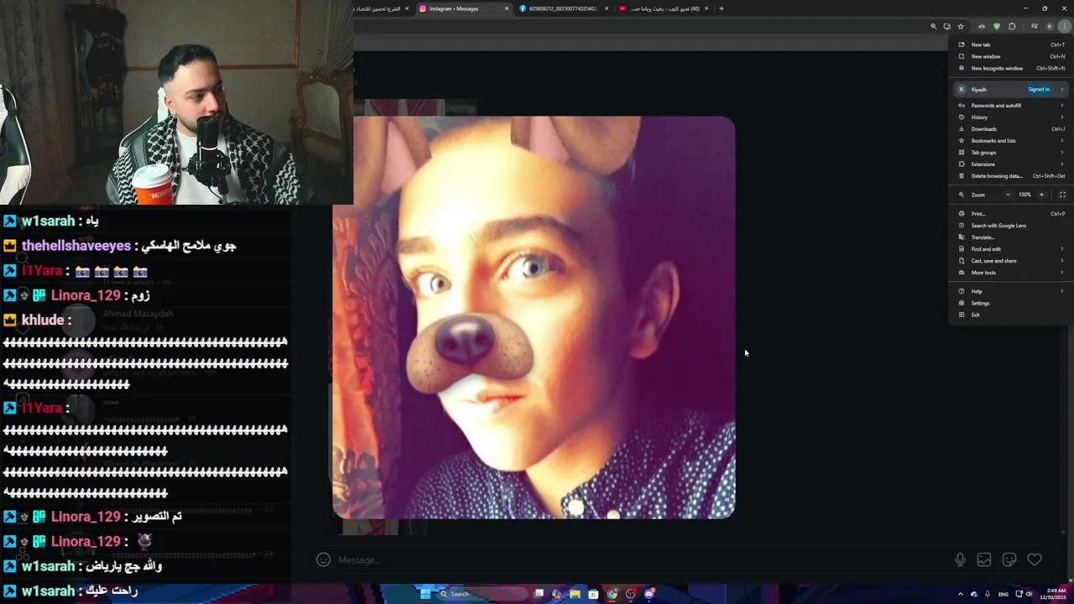1074x604 pixels.
Task: Click the sticker icon in the message bar
Action: point(1009,560)
